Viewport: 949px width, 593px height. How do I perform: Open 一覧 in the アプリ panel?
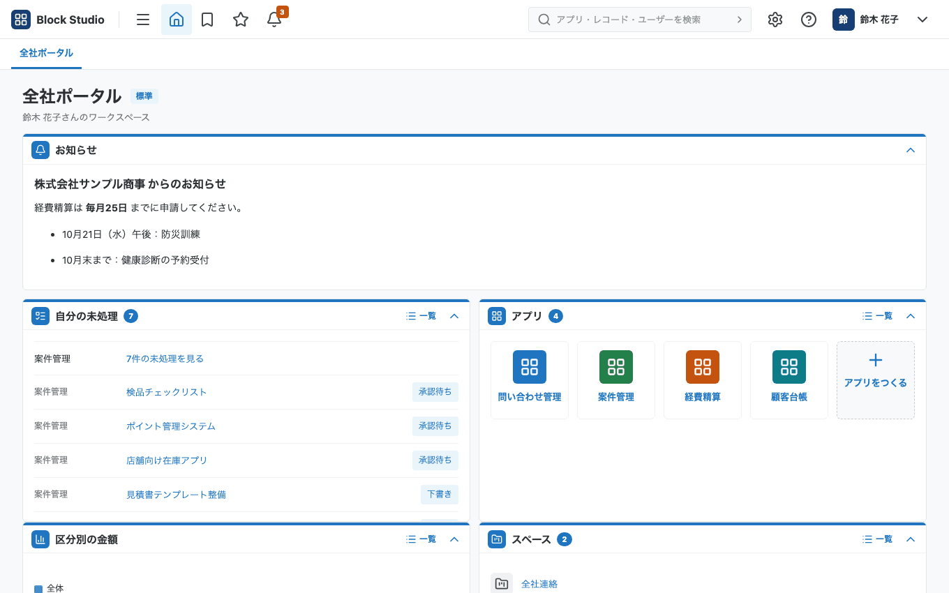click(x=877, y=316)
